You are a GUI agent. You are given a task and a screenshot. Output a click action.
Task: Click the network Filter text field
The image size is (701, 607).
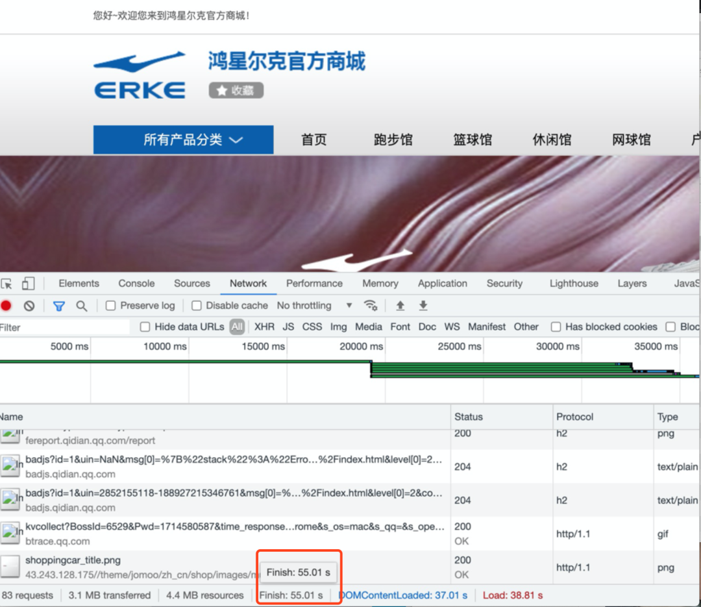click(x=65, y=327)
